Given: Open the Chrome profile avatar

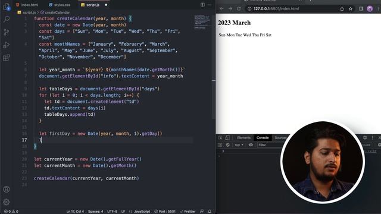Looking at the screenshot, I should pyautogui.click(x=370, y=9).
